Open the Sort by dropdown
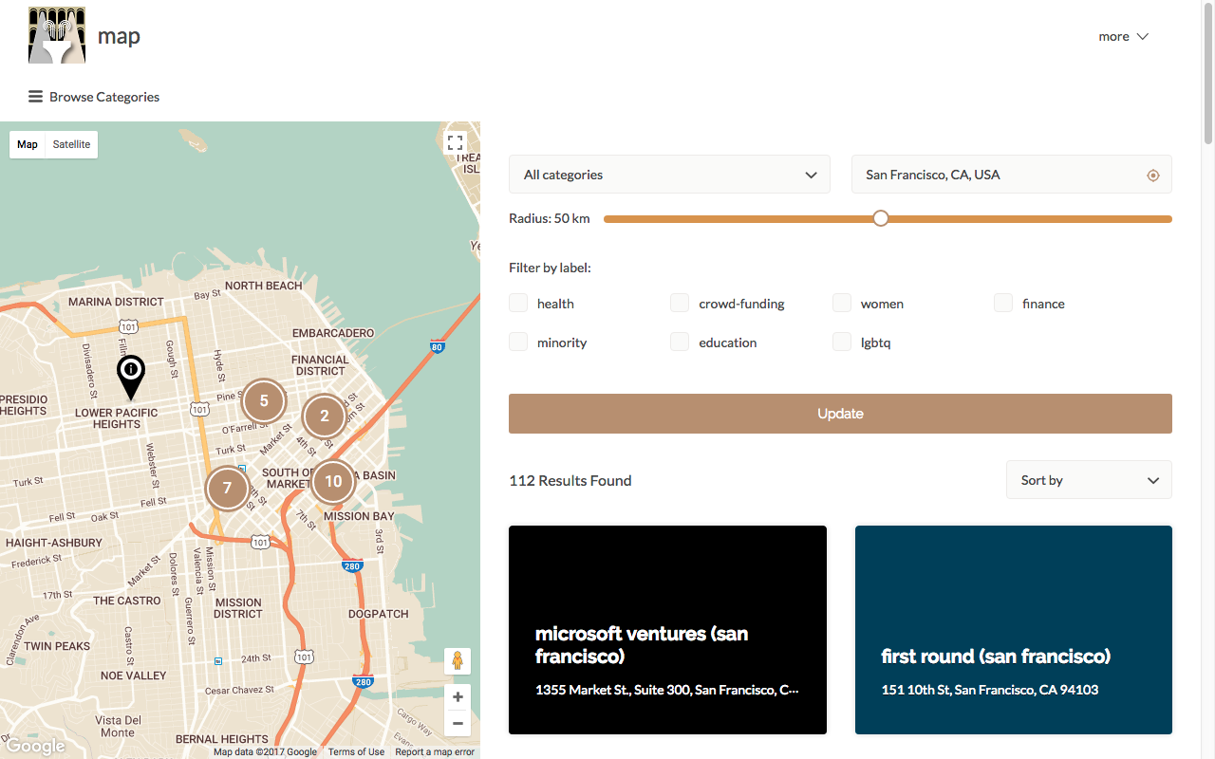The width and height of the screenshot is (1215, 759). pos(1089,480)
